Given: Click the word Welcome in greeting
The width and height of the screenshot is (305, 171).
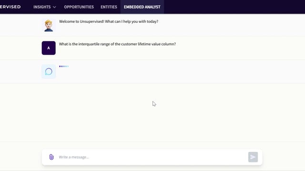Looking at the screenshot, I should [67, 21].
